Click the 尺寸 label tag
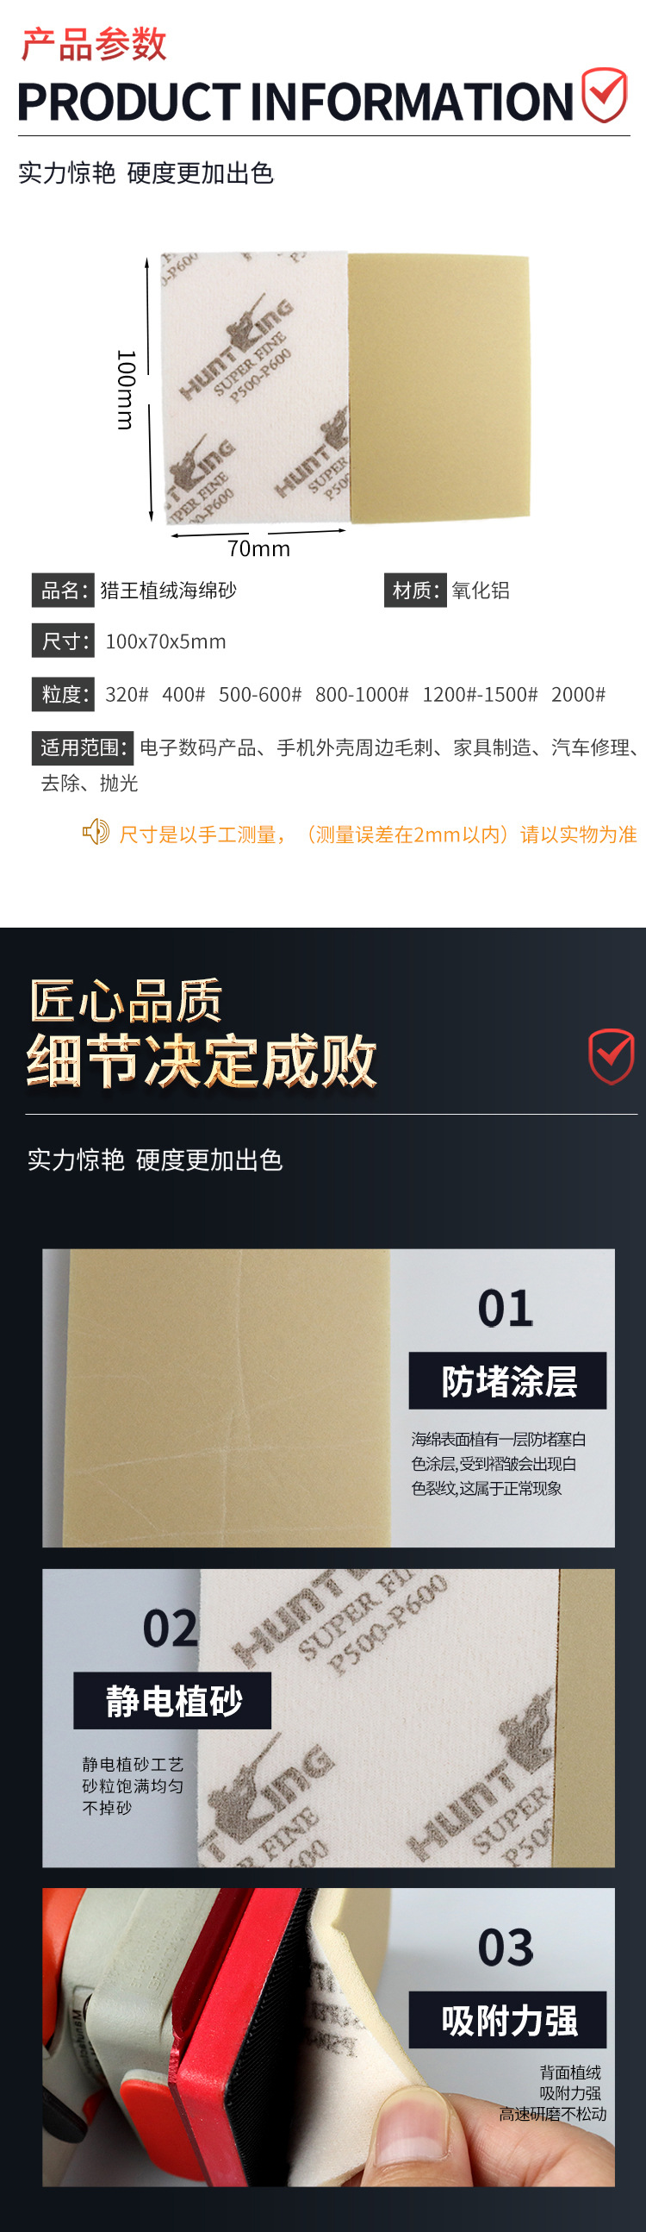 (63, 641)
